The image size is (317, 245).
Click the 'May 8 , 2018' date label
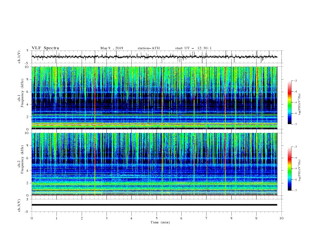[x=112, y=48]
